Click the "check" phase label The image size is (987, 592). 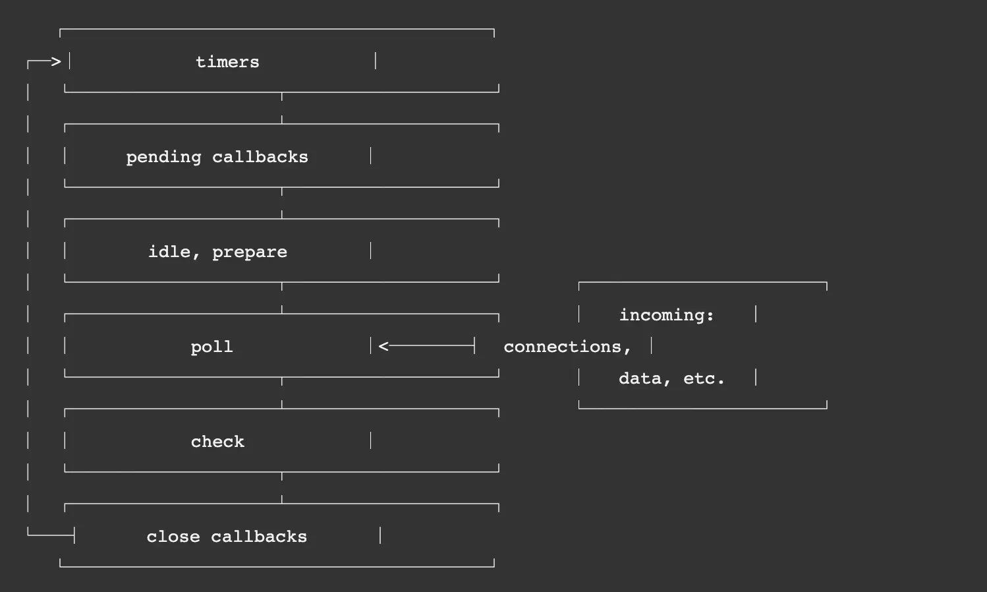tap(217, 442)
